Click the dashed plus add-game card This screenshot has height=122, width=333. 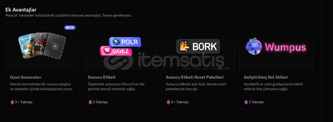pos(55,46)
